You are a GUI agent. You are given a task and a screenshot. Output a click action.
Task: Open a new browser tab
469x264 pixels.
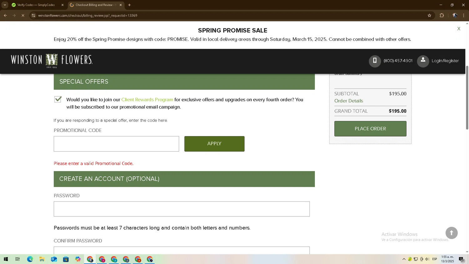[x=129, y=5]
